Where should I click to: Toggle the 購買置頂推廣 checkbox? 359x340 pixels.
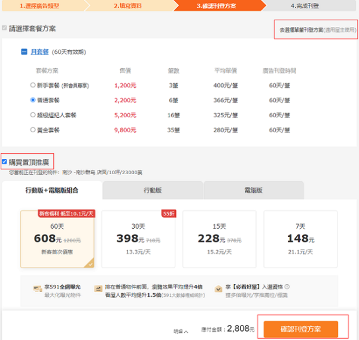tap(5, 162)
